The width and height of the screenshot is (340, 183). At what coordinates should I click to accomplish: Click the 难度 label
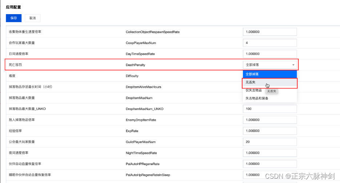[x=12, y=76]
